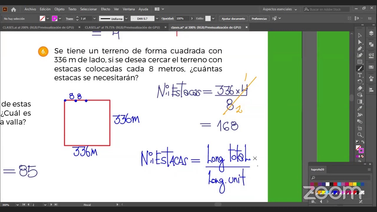Reset default fill and stroke

(x=357, y=142)
